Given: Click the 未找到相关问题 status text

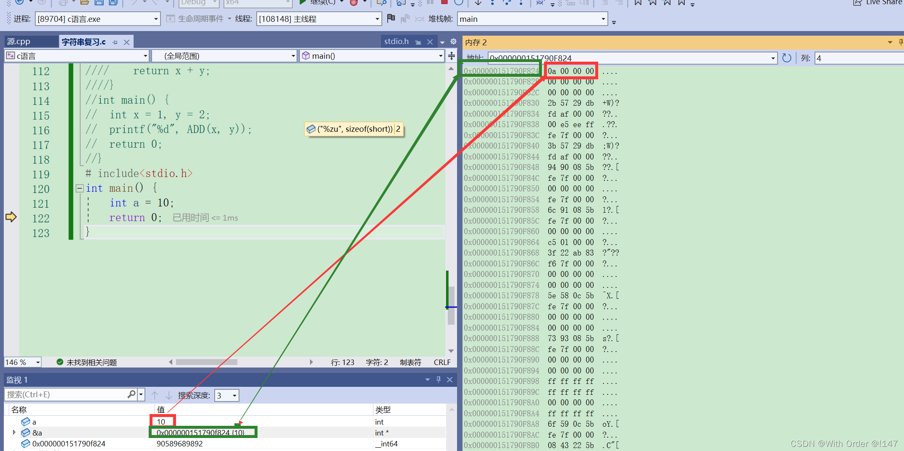Looking at the screenshot, I should coord(92,362).
